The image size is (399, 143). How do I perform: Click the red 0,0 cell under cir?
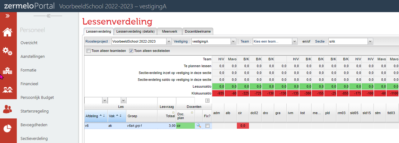[x=243, y=126]
